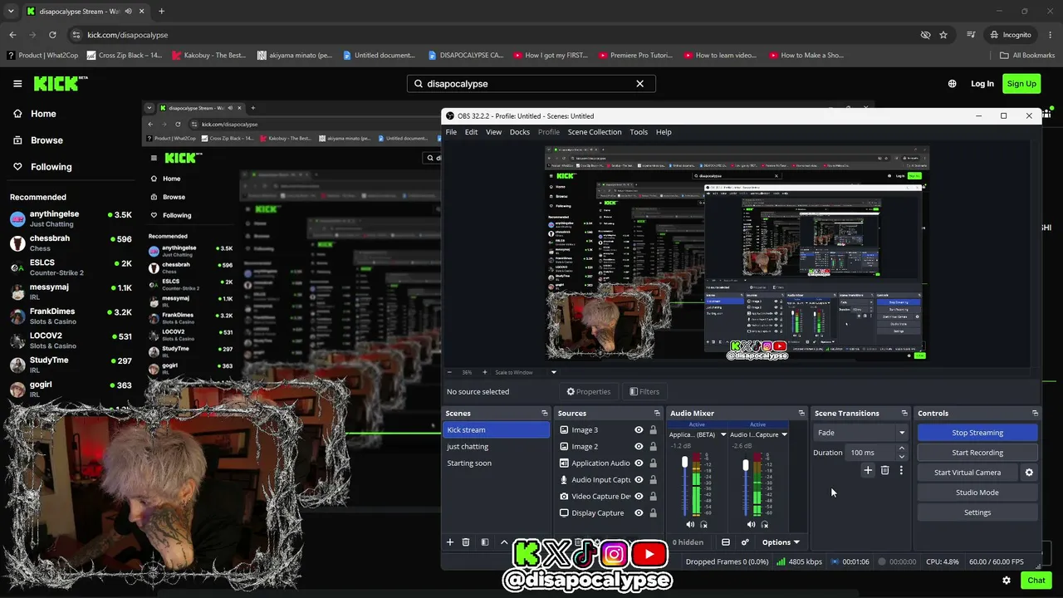1063x598 pixels.
Task: Open Kick settings gear beside the Chat button
Action: (x=1007, y=581)
